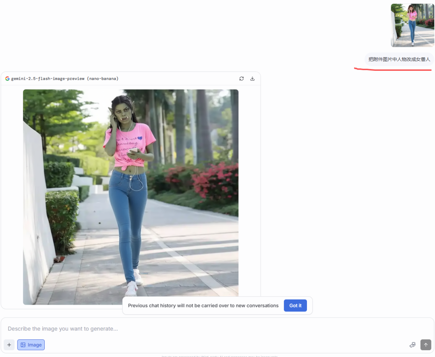Screen dimensions: 435x357
Task: Click the picture icon inside Image button
Action: point(23,345)
